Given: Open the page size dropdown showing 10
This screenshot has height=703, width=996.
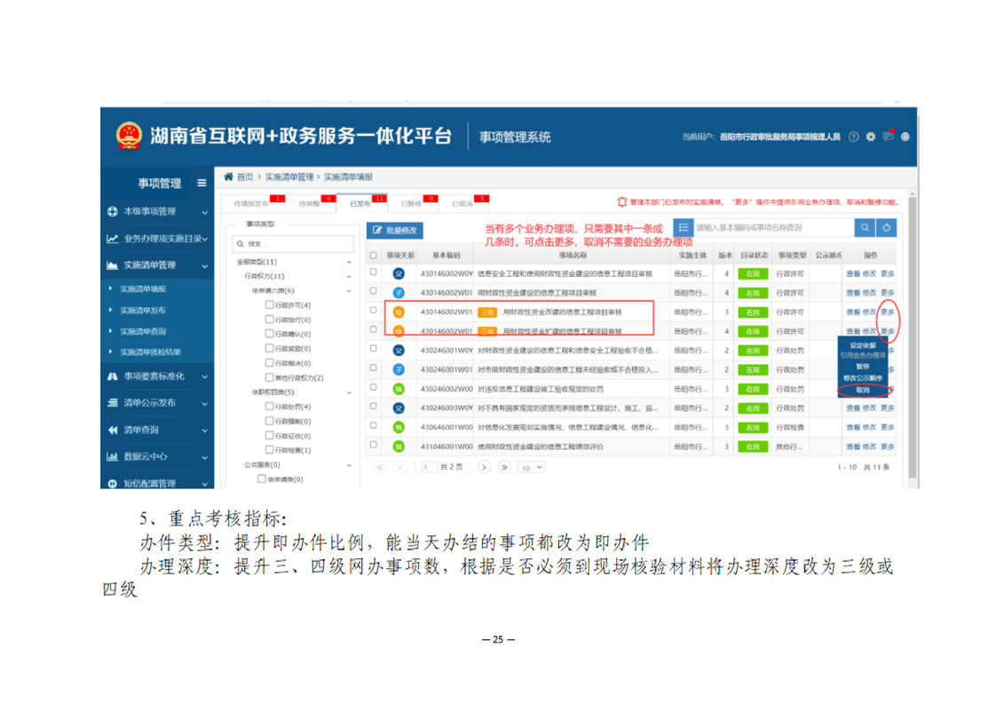Looking at the screenshot, I should [x=532, y=467].
